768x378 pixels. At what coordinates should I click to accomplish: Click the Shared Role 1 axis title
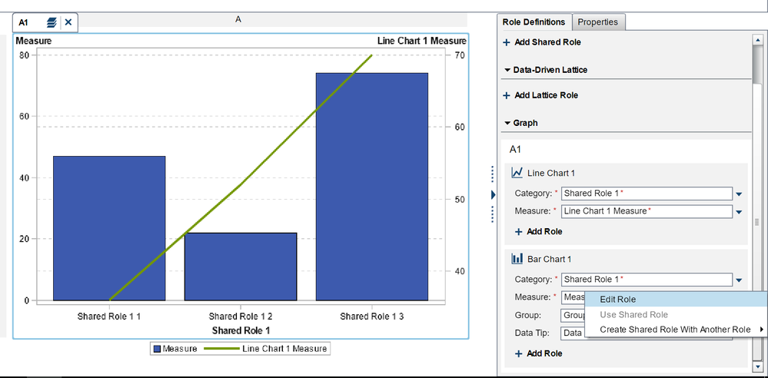click(241, 330)
